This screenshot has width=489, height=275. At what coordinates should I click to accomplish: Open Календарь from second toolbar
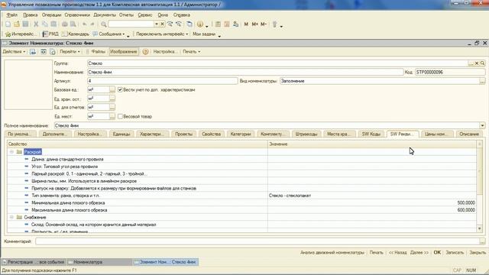click(76, 34)
